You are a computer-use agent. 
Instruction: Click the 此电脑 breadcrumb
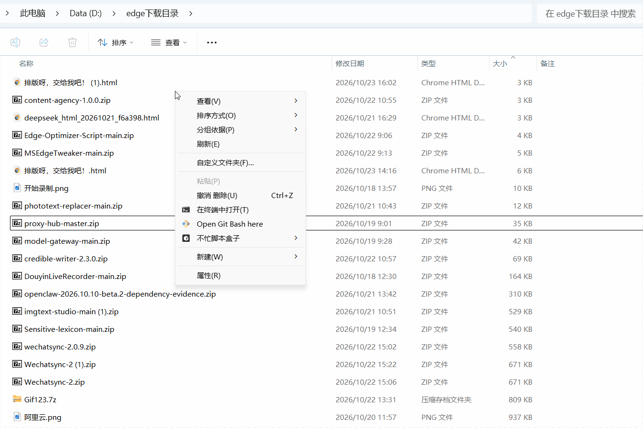click(32, 13)
